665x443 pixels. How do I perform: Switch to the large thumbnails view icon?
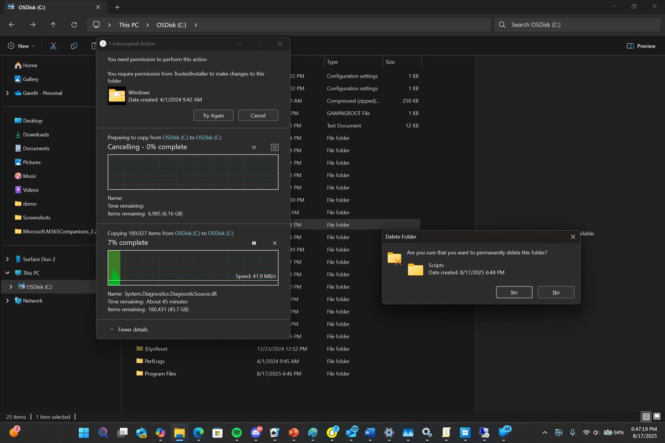click(x=657, y=416)
